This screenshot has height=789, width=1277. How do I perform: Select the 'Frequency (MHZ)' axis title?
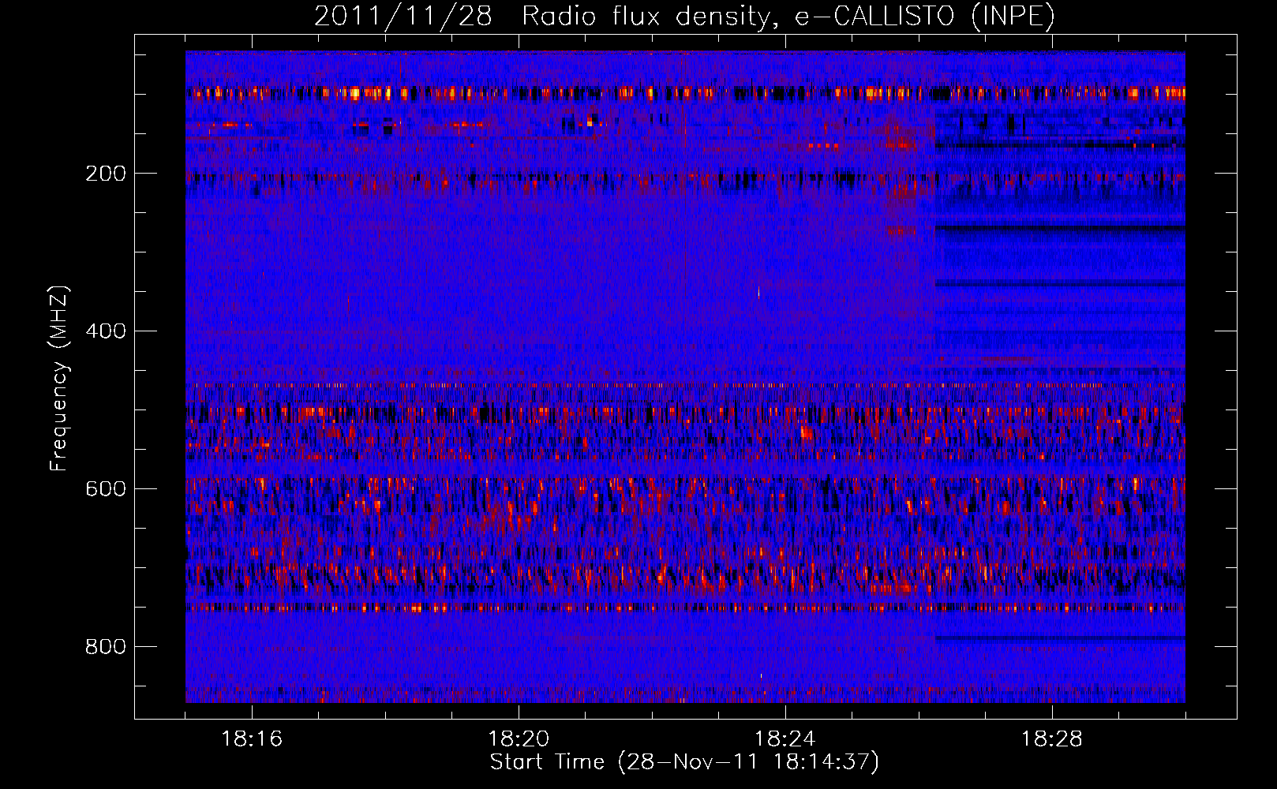coord(59,379)
